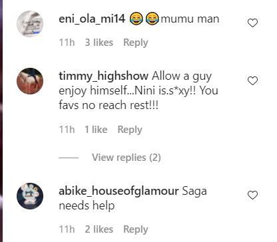Click the timmy_highshow username
This screenshot has height=242, width=277.
tap(104, 76)
